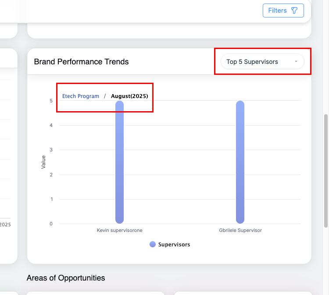This screenshot has height=295, width=329.
Task: Click the 2025 label on left chart
Action: 5,225
